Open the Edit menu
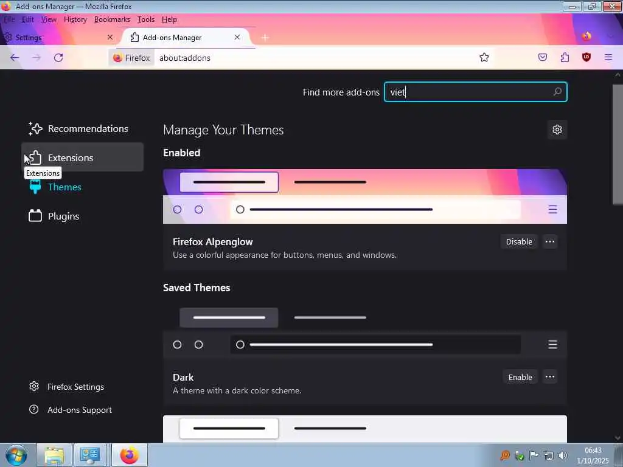623x467 pixels. 27,19
